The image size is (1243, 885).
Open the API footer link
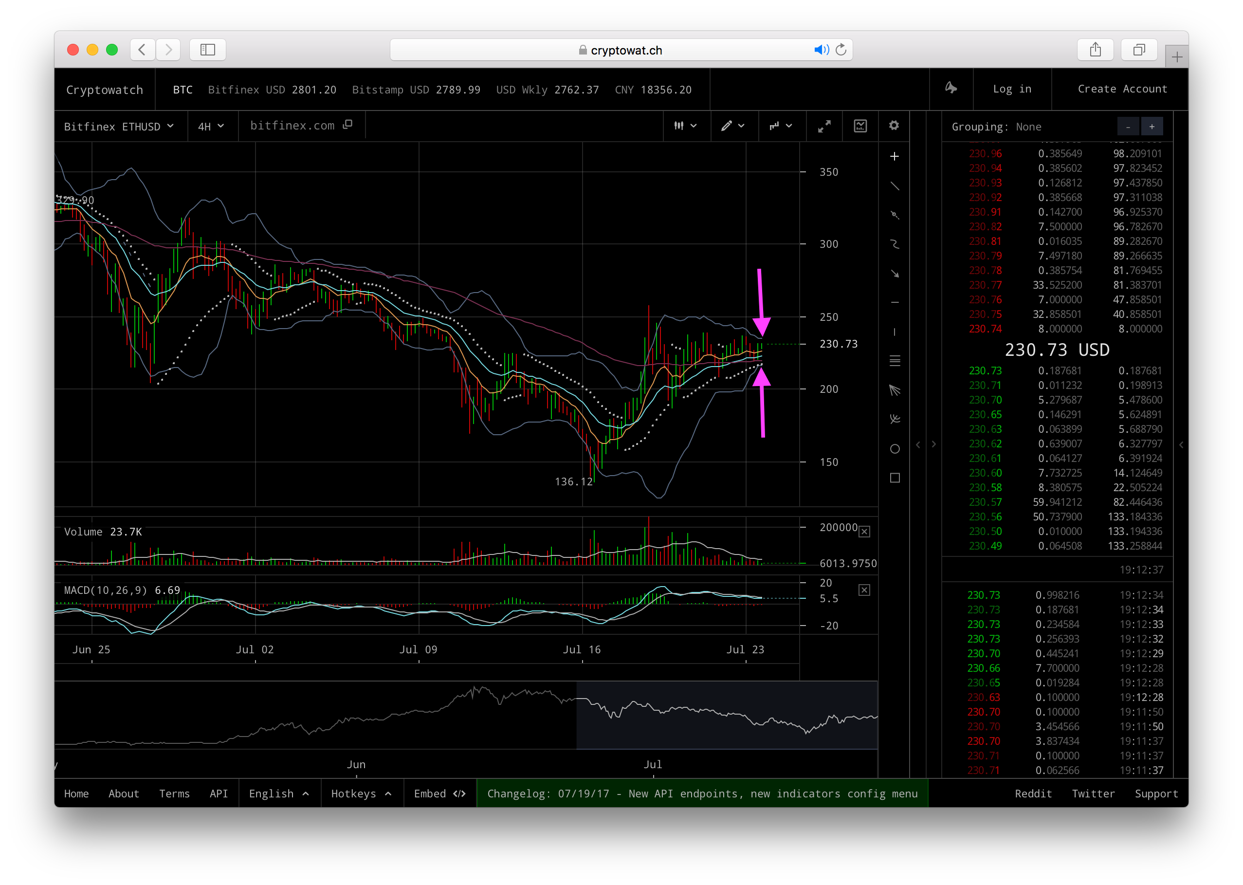click(x=219, y=794)
